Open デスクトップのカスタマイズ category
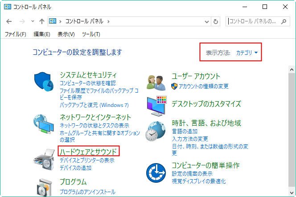Image resolution: width=296 pixels, height=197 pixels. [206, 104]
